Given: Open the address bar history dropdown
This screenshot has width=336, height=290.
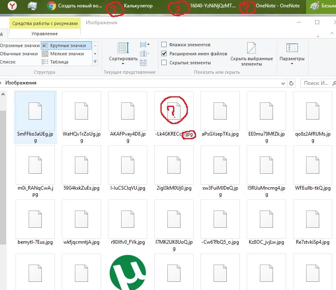Looking at the screenshot, I should (x=283, y=83).
